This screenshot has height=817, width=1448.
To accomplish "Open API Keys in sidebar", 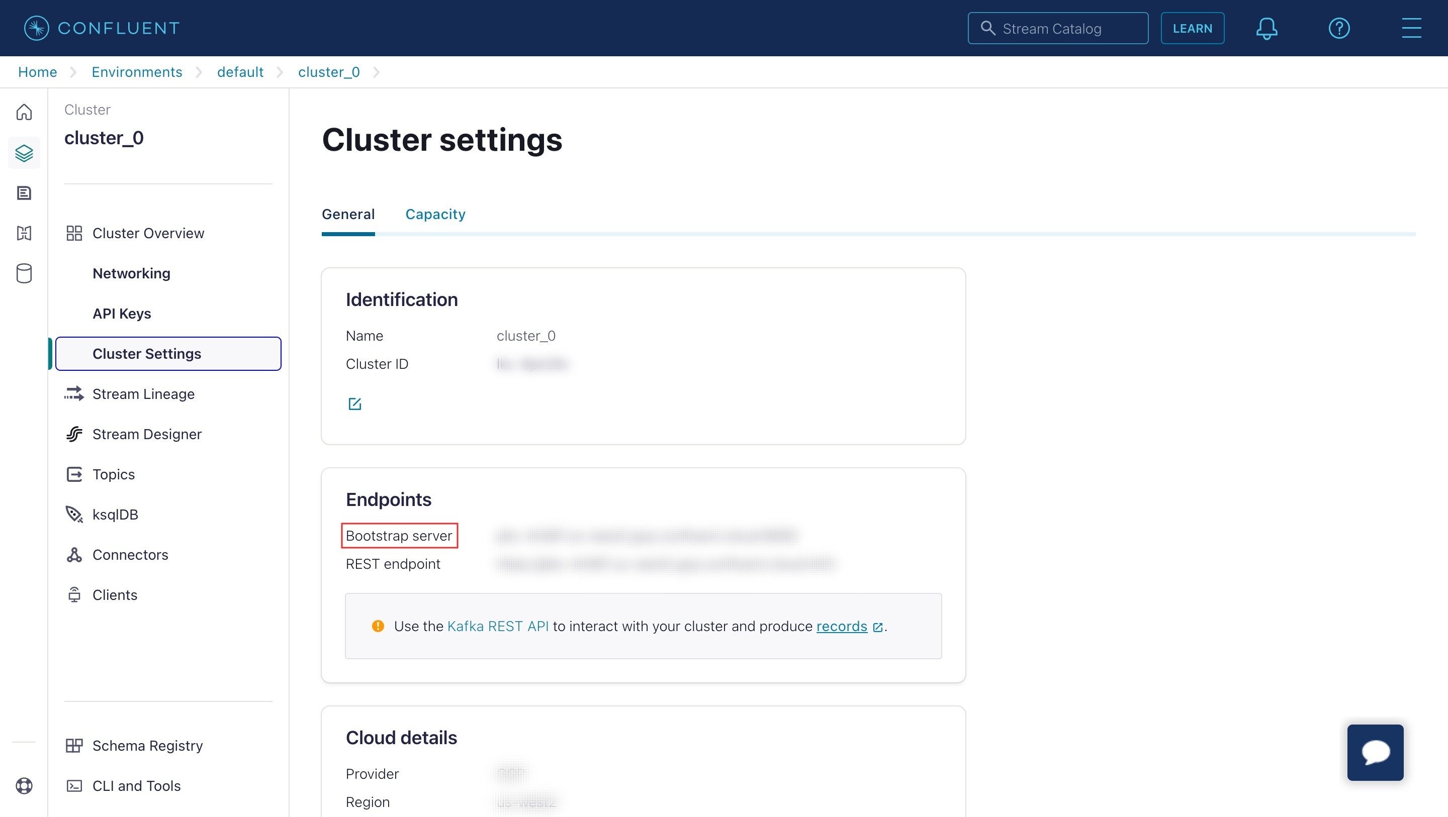I will point(122,313).
